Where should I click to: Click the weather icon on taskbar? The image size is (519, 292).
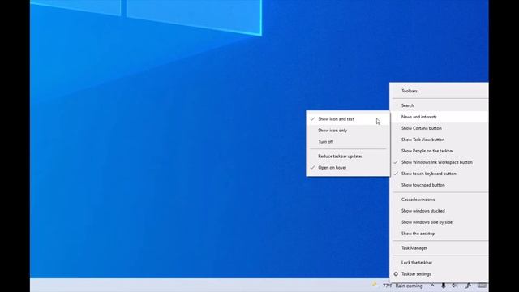[x=375, y=285]
